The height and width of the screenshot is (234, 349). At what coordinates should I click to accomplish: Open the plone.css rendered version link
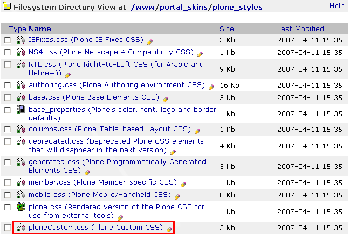(x=117, y=211)
